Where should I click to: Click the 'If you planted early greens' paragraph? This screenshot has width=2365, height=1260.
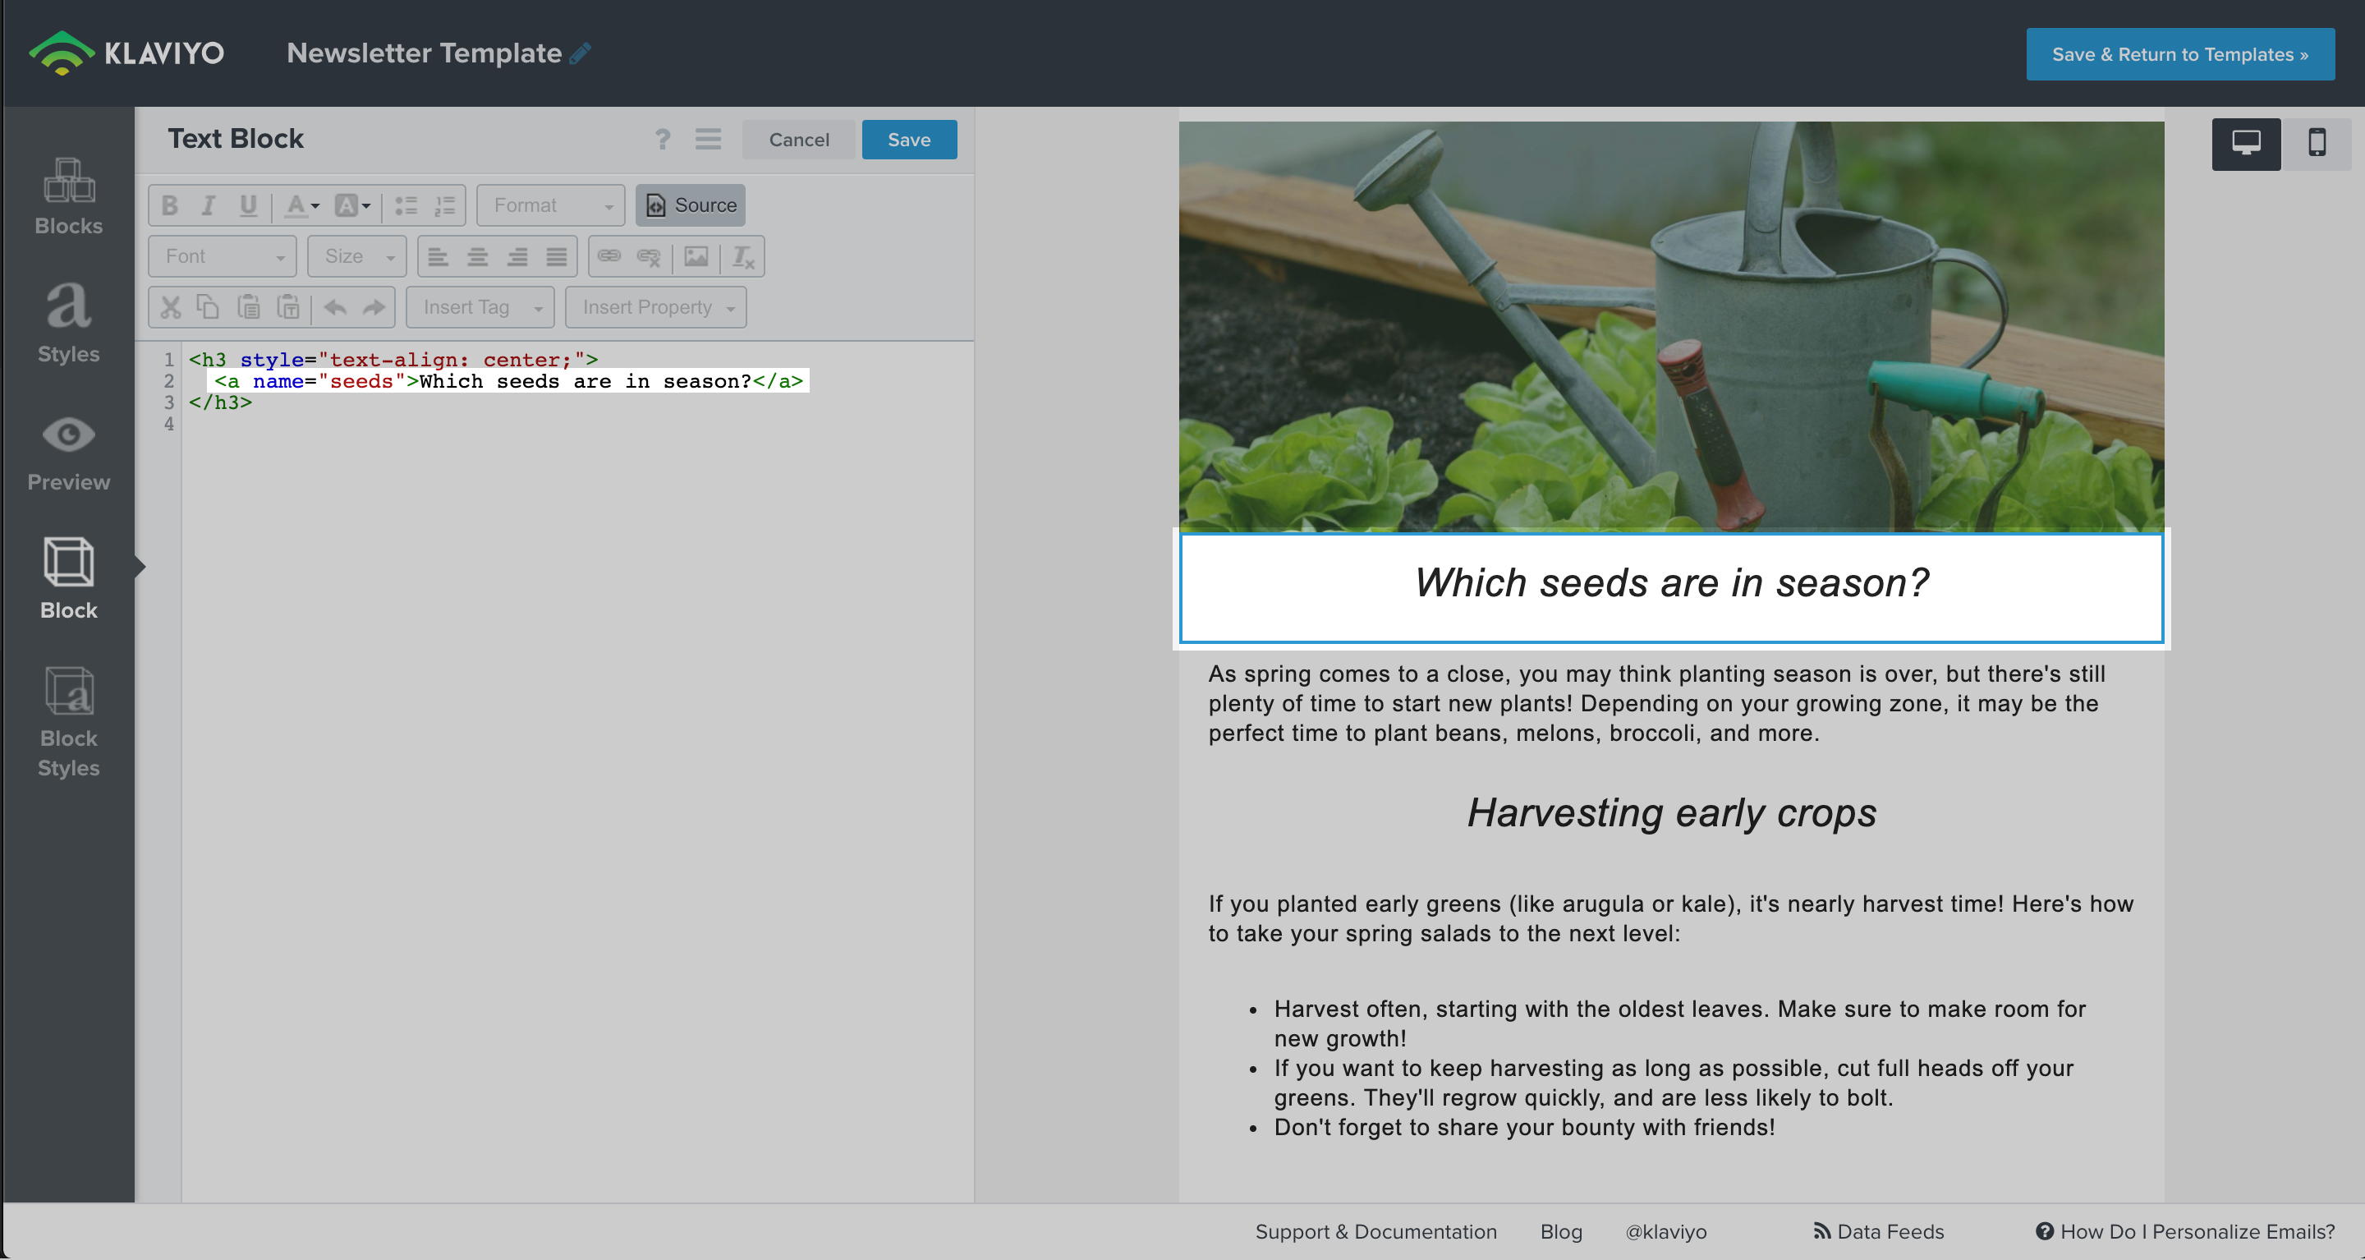(x=1671, y=918)
